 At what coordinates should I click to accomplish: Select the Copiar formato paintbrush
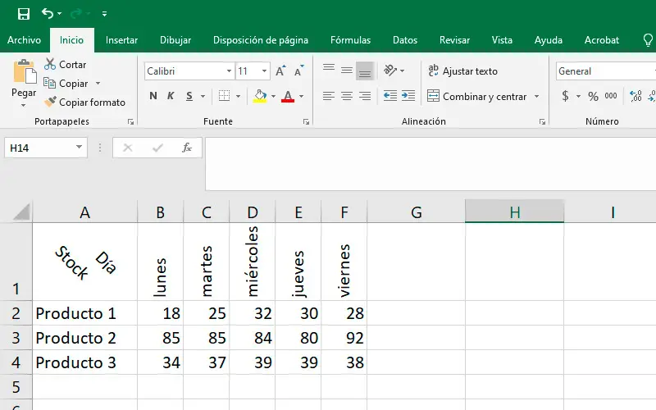[x=50, y=102]
